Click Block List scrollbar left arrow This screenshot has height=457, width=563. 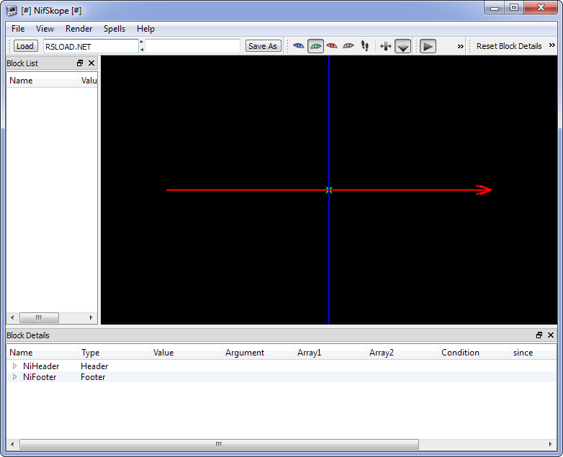12,317
